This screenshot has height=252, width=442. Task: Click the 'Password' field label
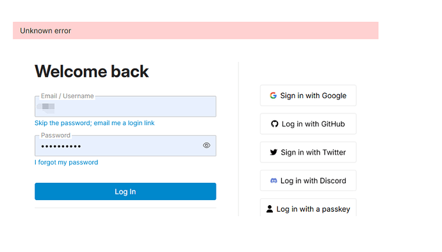coord(56,135)
